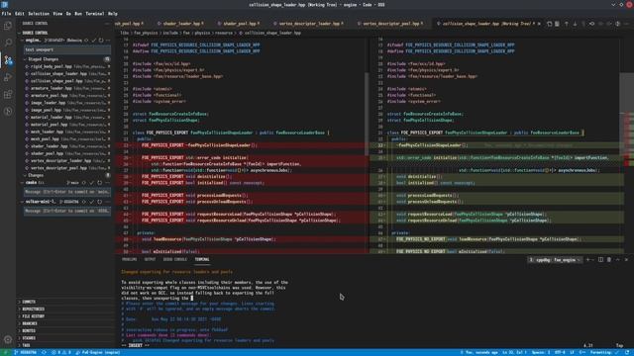Switch to the Output panel tab

[150, 259]
